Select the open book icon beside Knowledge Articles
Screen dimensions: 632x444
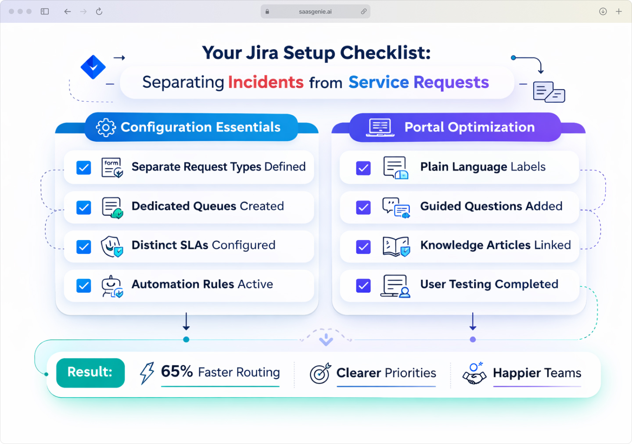[x=396, y=246]
